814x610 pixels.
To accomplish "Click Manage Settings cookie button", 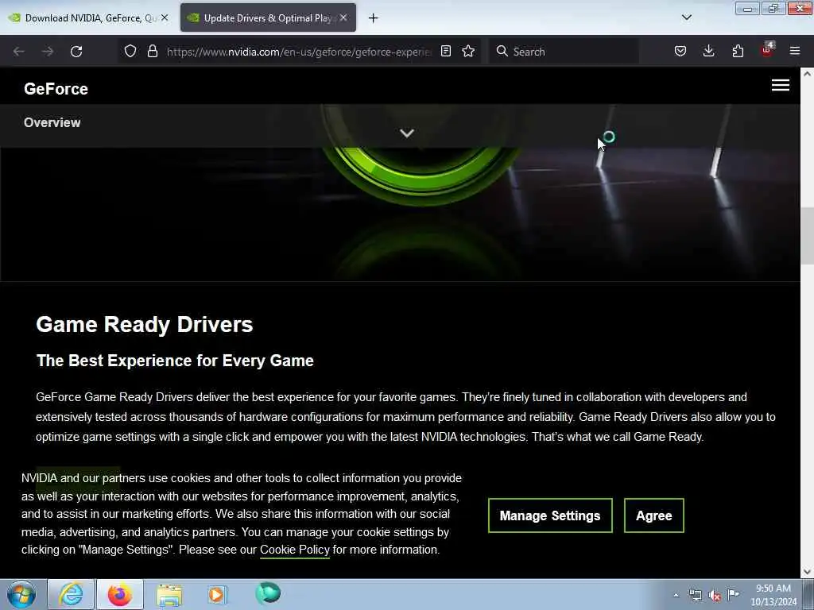I will [x=550, y=515].
